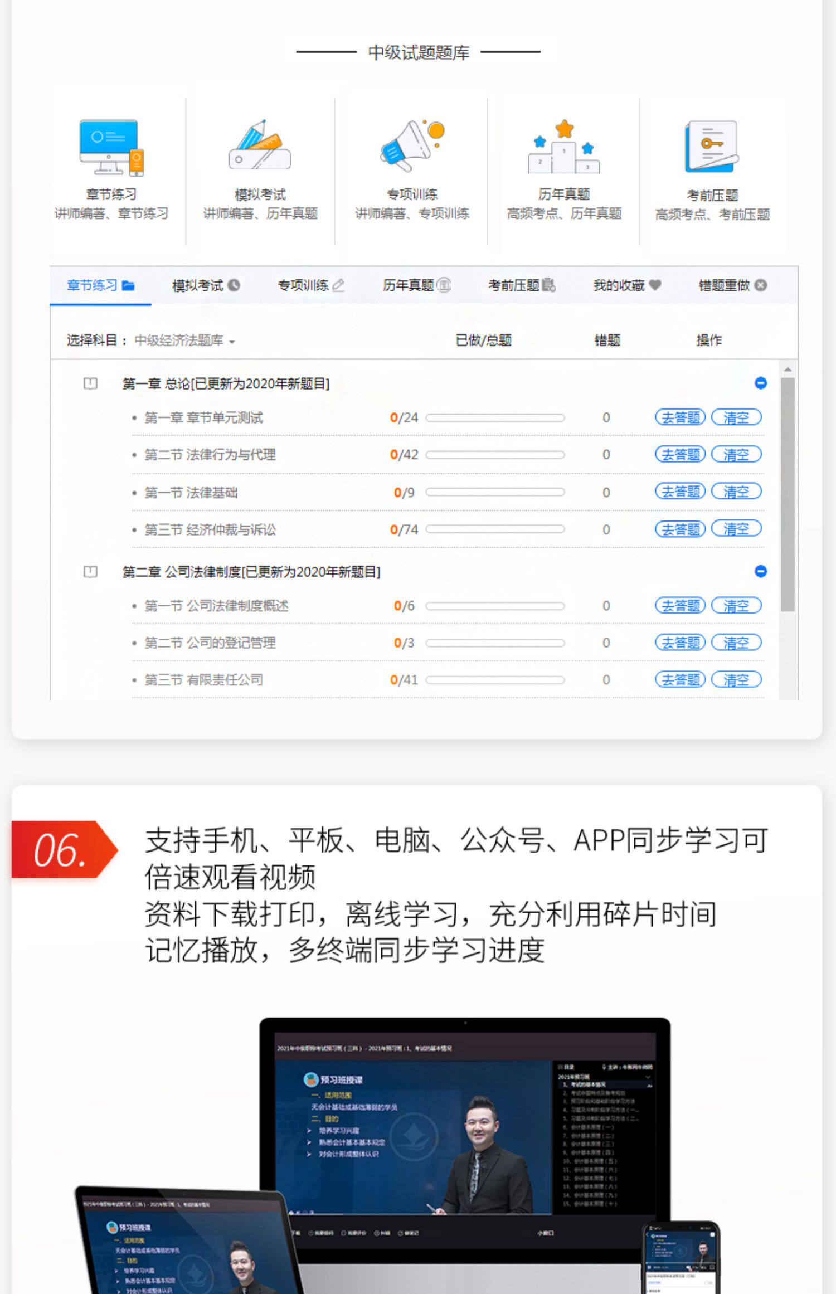
Task: Click the 第二章 公司法律制度 chapter title
Action: [x=251, y=572]
